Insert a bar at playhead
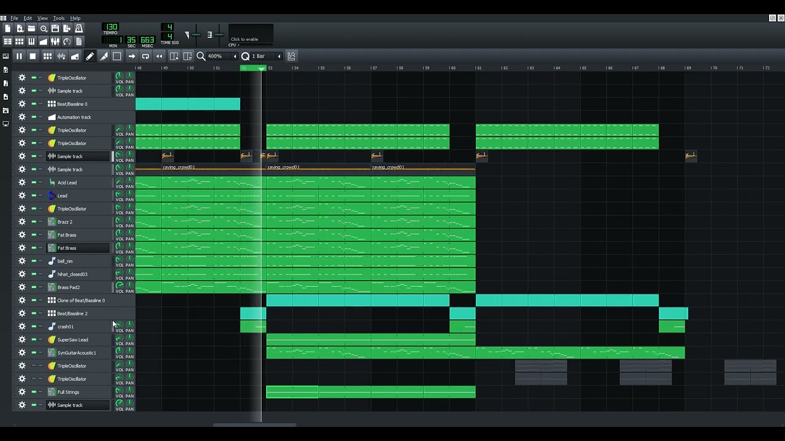Screen dimensions: 785x441 [x=174, y=56]
